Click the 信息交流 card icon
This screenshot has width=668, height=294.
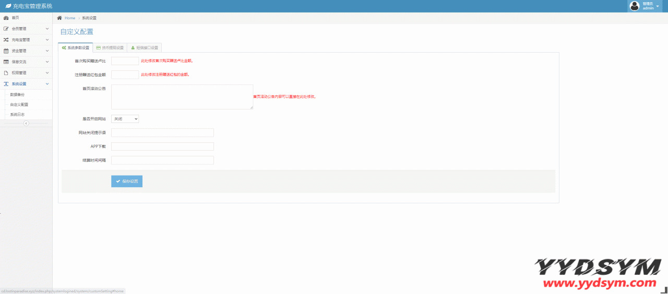6,62
